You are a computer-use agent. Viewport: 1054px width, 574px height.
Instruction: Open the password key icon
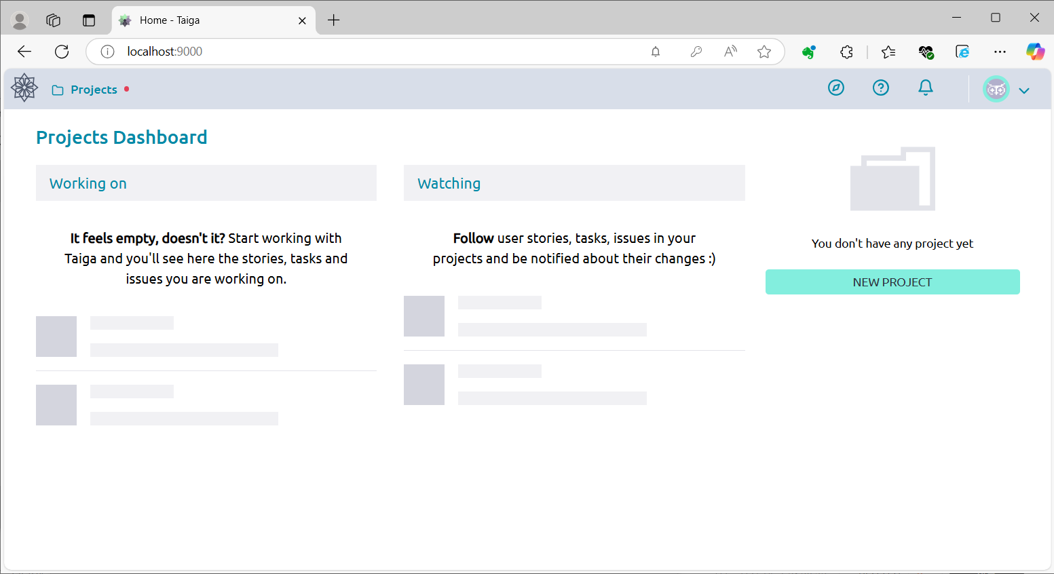point(696,52)
